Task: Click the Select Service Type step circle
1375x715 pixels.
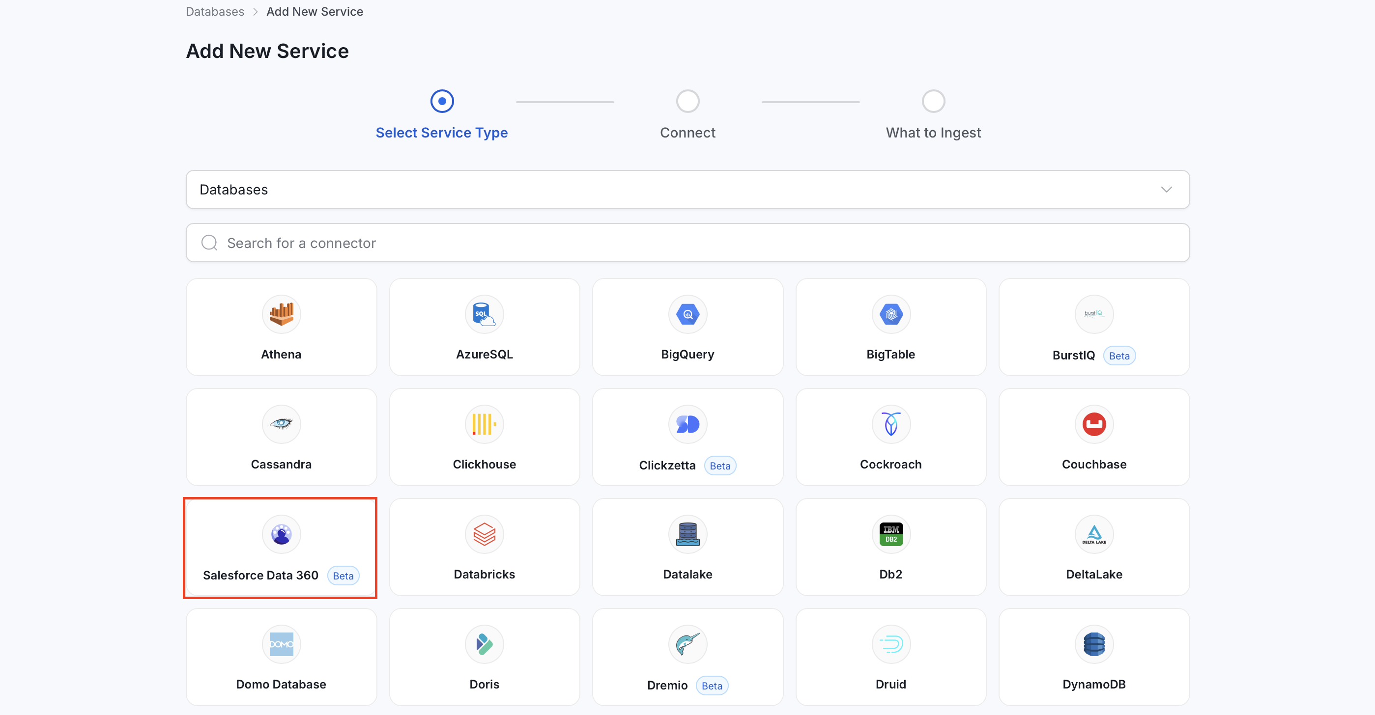Action: point(442,101)
